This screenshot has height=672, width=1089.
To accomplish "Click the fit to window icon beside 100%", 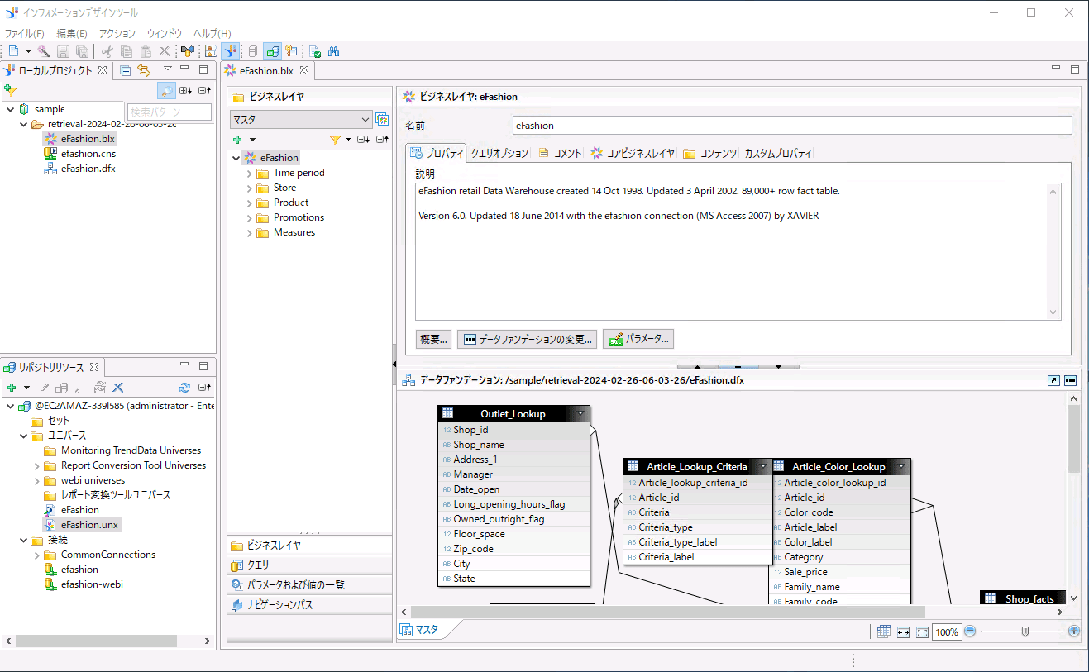I will point(922,631).
